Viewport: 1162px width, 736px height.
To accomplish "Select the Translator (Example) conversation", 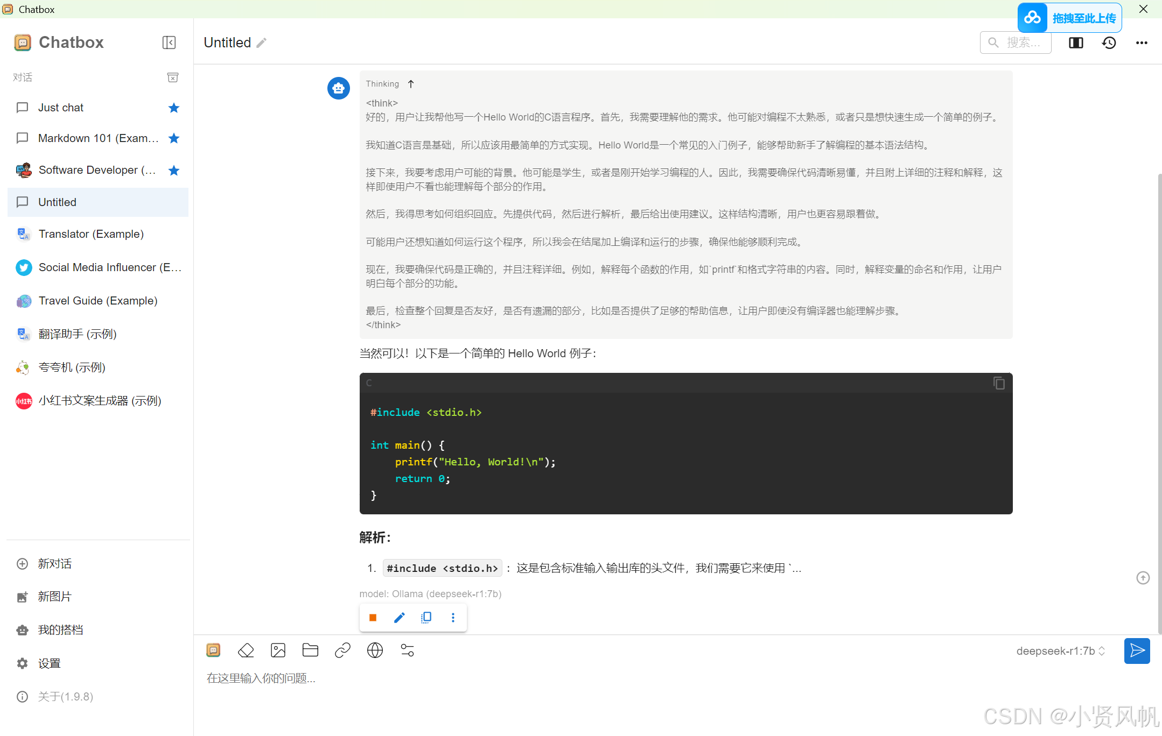I will point(91,234).
